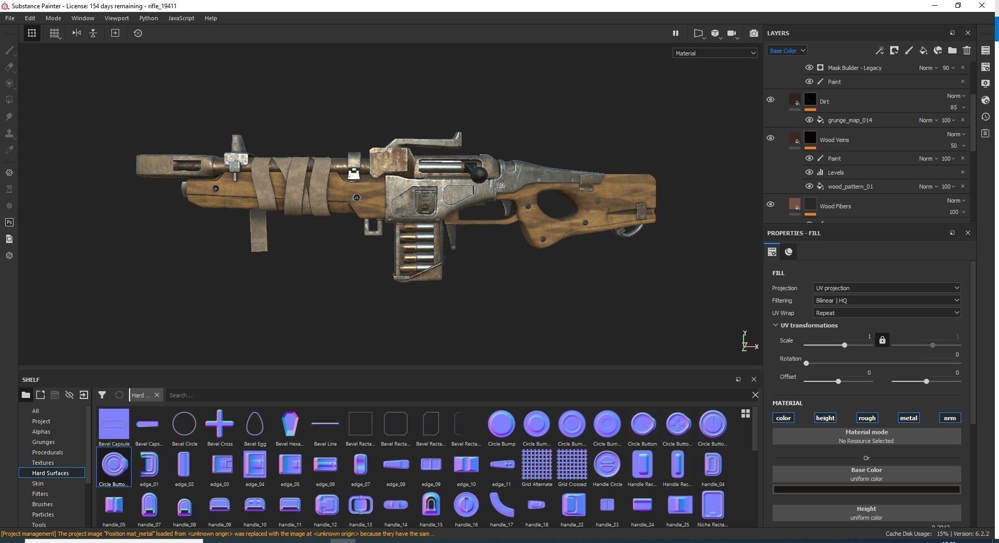Add a mask to the layer

pos(894,51)
